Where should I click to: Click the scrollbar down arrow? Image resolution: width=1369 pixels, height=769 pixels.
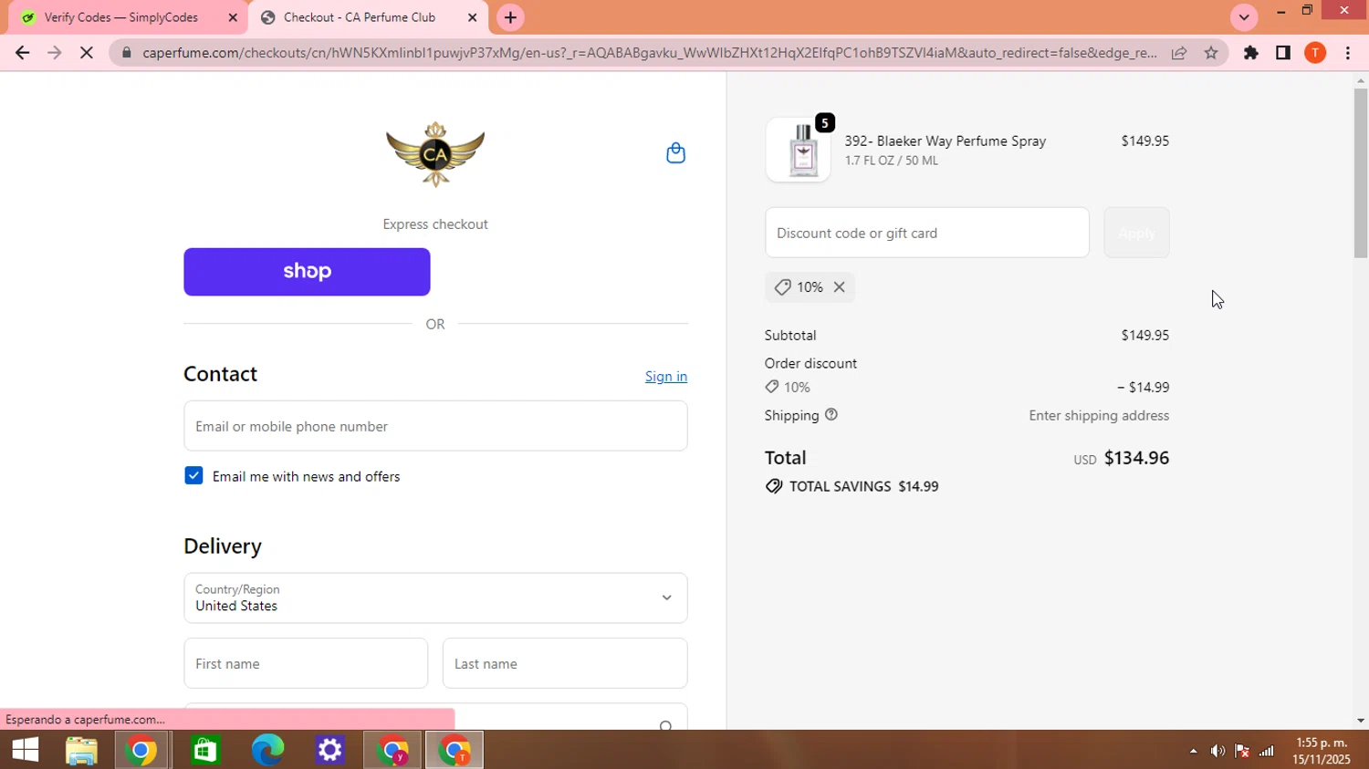pos(1361,721)
